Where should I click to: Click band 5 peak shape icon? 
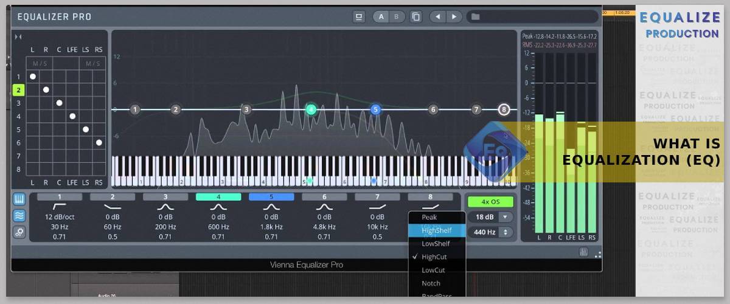click(271, 207)
